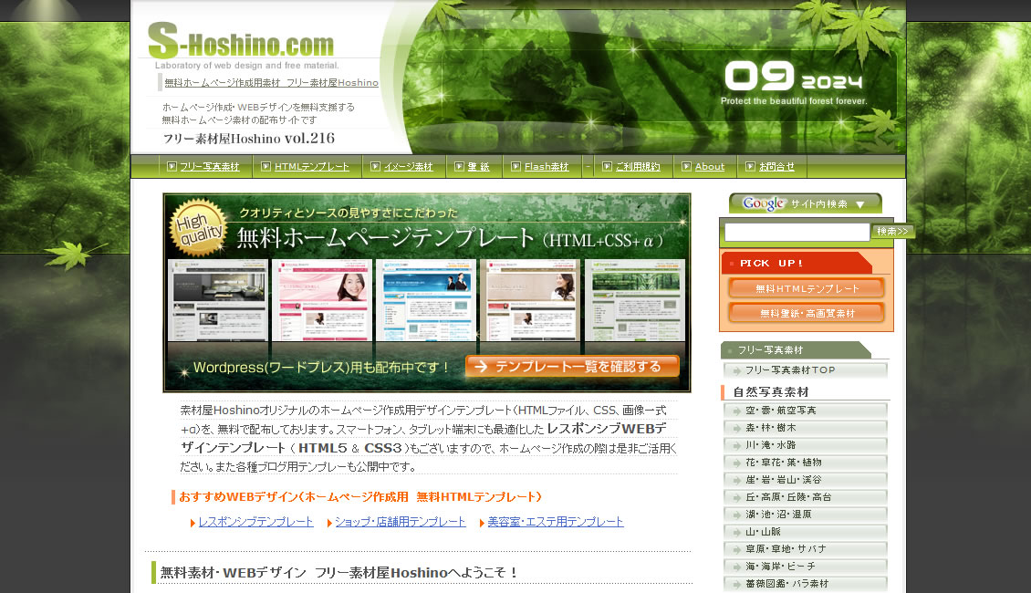Click heading おすすめWEBデザイン（ホームページ作成用 無料HTMLテンプレート）
1031x593 pixels.
click(x=360, y=497)
